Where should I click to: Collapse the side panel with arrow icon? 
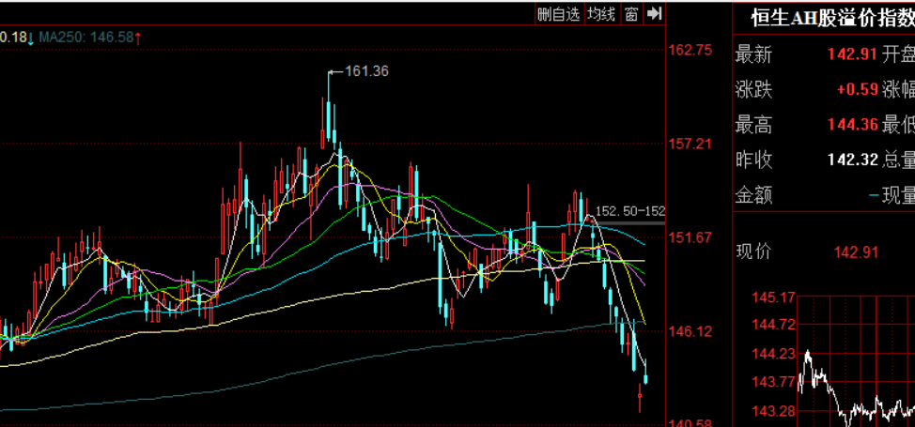click(x=655, y=14)
